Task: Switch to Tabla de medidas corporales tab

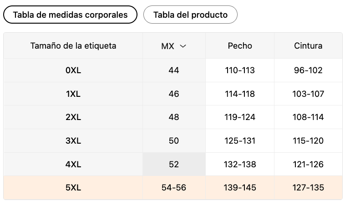Action: 70,15
